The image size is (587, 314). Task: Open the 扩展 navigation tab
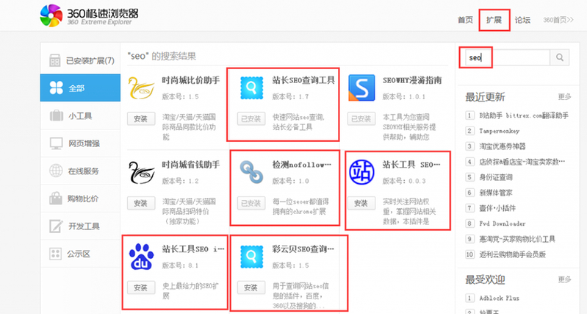(494, 20)
